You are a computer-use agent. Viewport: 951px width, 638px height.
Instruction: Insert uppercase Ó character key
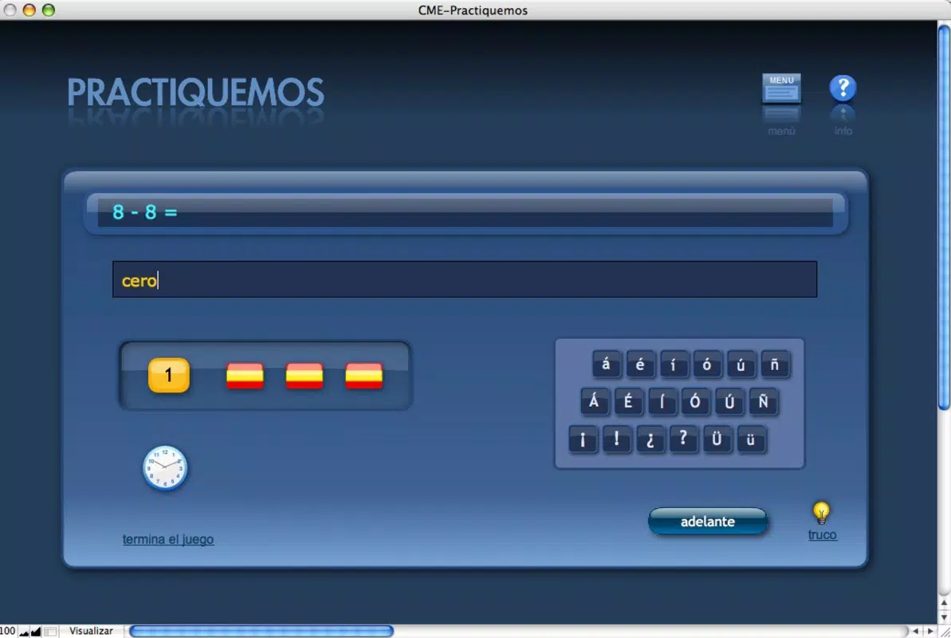click(x=696, y=401)
